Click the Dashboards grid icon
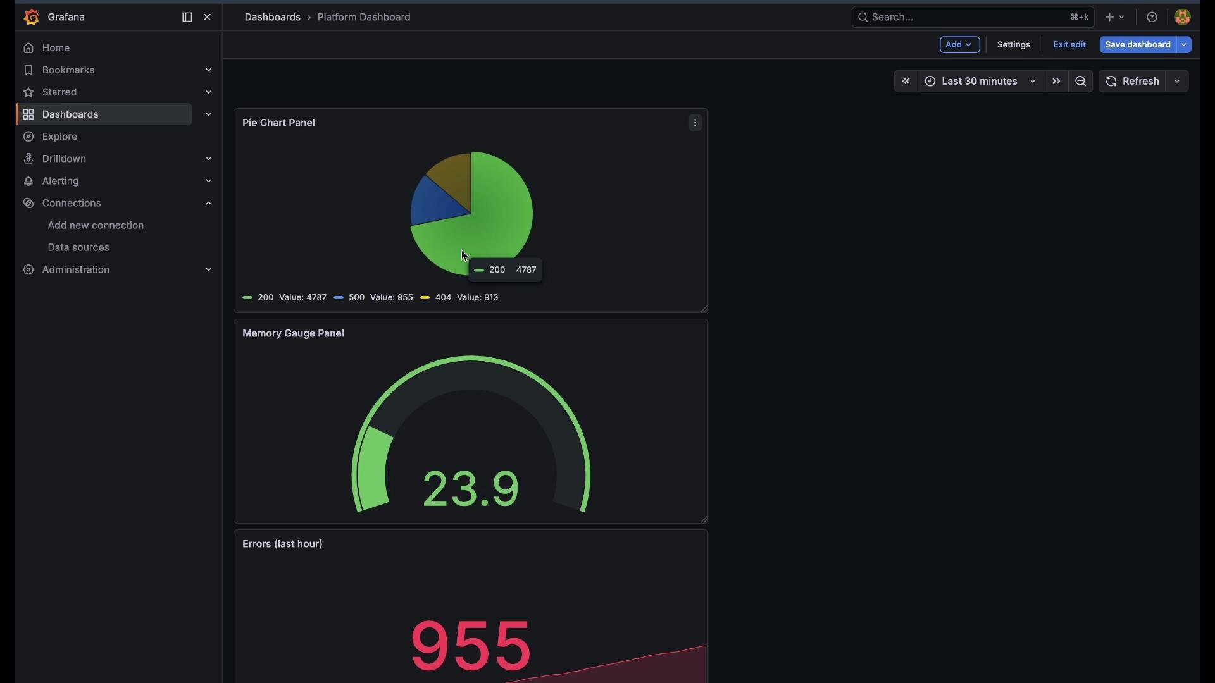The width and height of the screenshot is (1215, 683). [28, 114]
